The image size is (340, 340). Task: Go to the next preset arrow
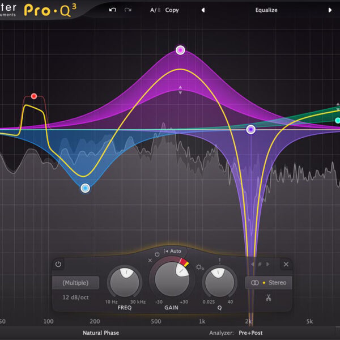(331, 10)
